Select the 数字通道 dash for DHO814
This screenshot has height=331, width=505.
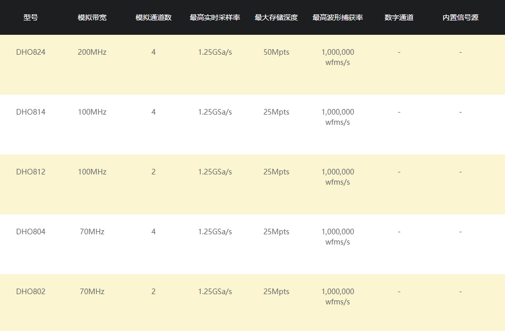[x=399, y=113]
